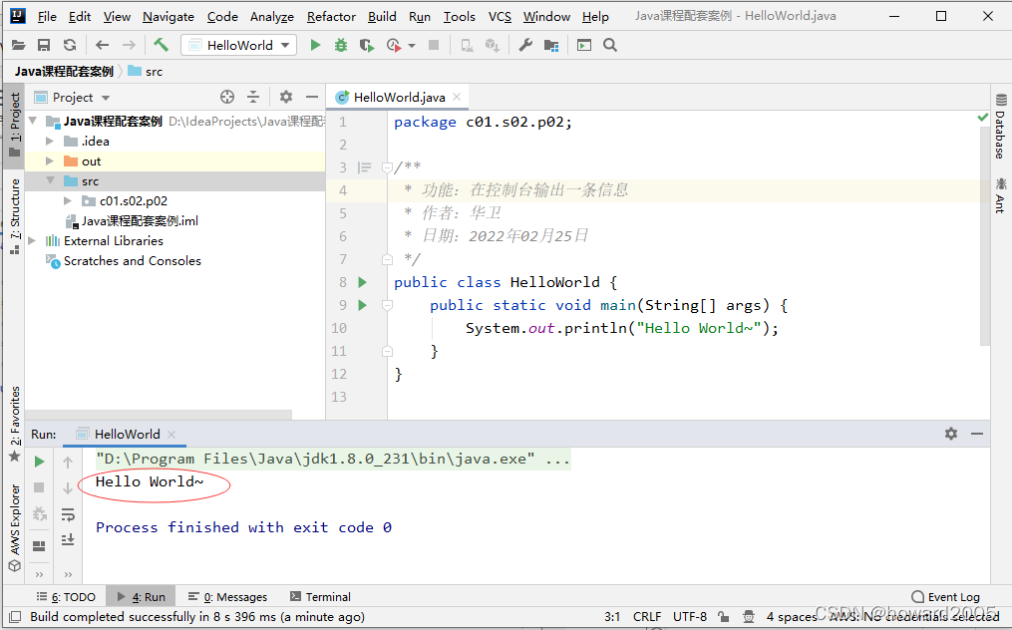The height and width of the screenshot is (630, 1012).
Task: Open the Ant side panel
Action: point(1000,195)
